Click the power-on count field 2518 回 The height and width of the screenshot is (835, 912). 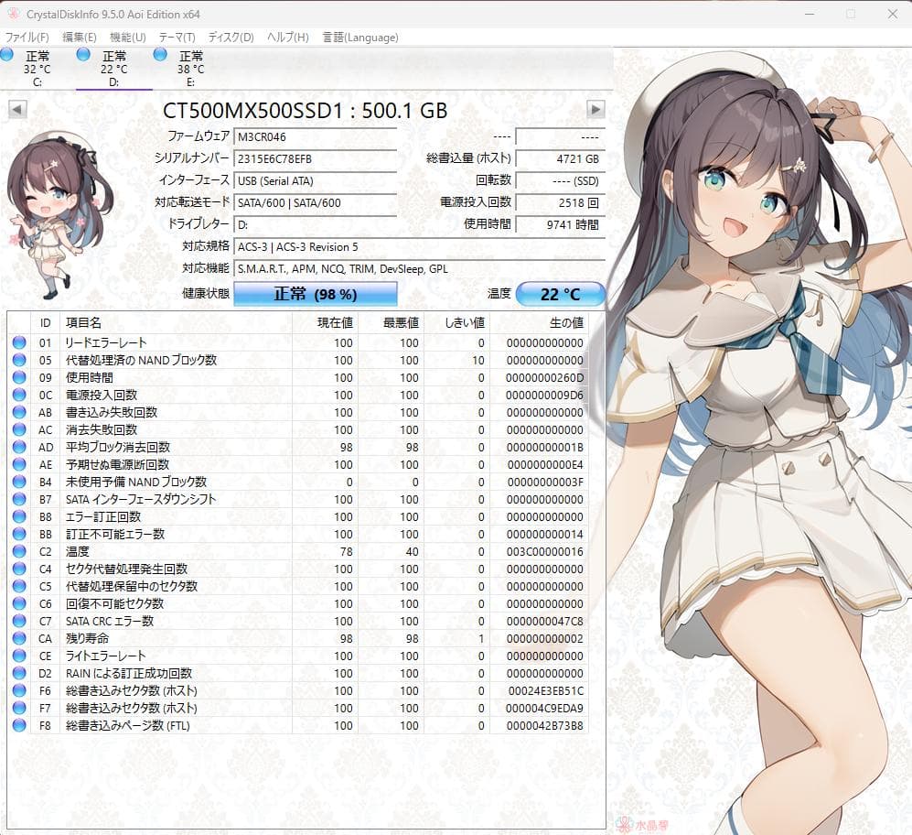click(x=560, y=202)
